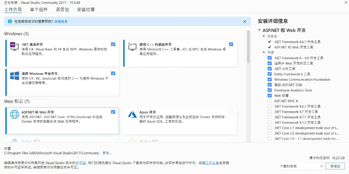Click the C++ desktop development monitor icon
The image size is (349, 174).
point(132,46)
